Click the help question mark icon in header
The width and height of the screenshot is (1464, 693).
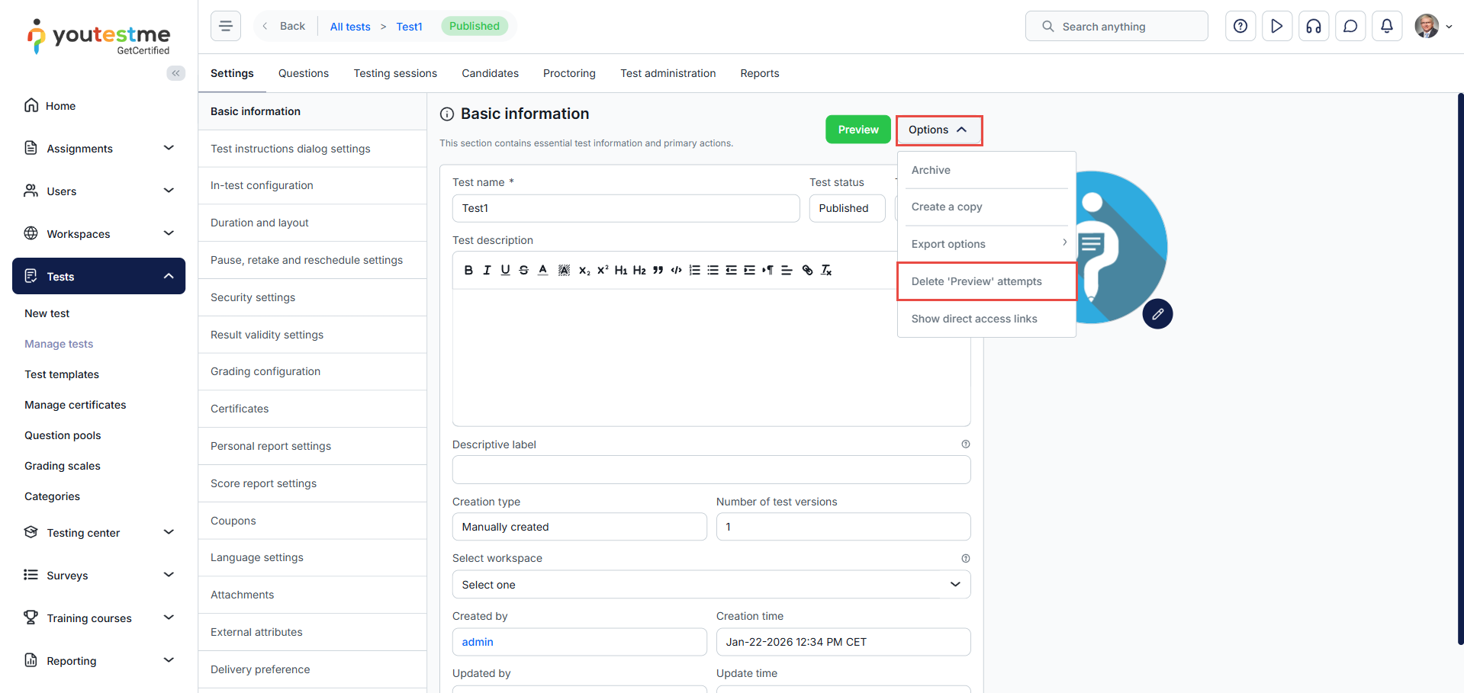click(x=1240, y=27)
